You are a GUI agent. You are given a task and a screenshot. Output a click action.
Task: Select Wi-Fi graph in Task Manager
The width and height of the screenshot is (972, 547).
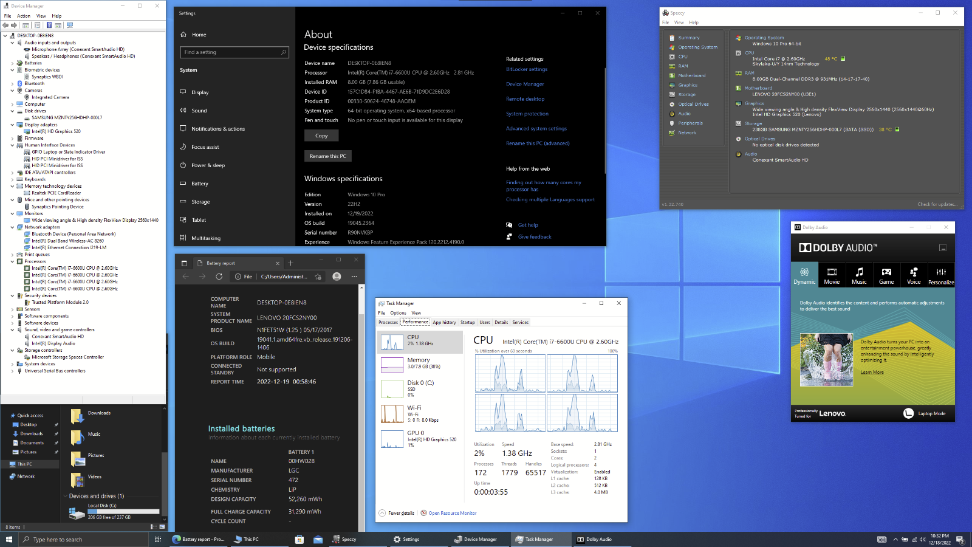[x=420, y=414]
